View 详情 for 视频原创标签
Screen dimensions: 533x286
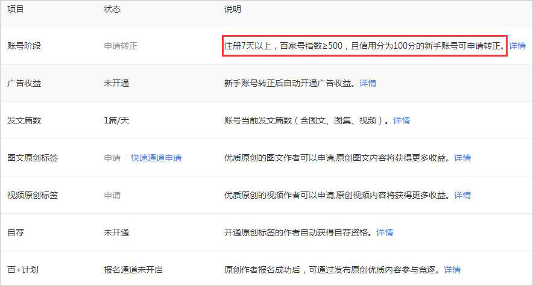click(462, 195)
